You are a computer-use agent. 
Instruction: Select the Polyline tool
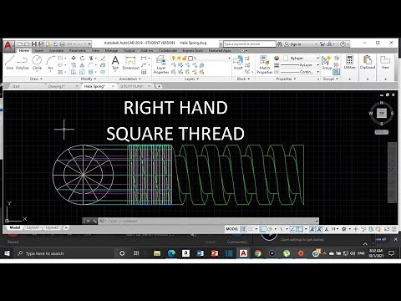(22, 63)
